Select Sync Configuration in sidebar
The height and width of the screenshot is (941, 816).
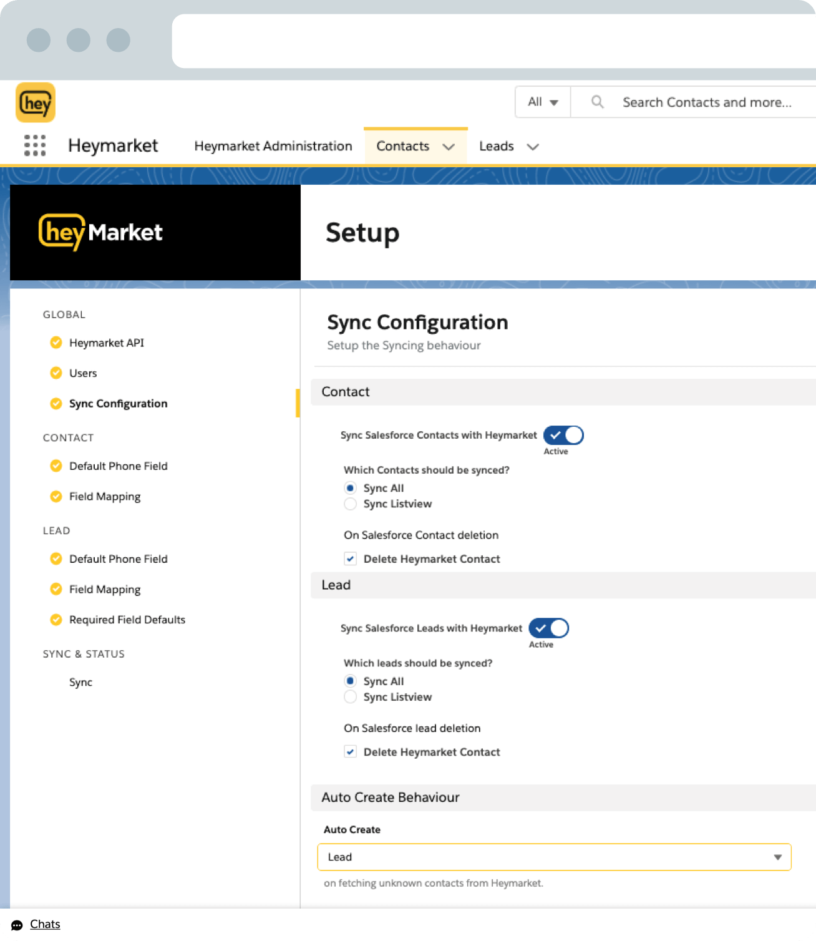(119, 404)
